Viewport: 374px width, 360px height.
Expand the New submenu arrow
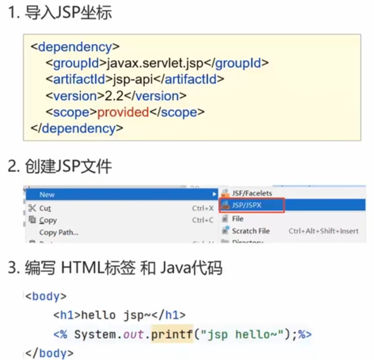(214, 194)
